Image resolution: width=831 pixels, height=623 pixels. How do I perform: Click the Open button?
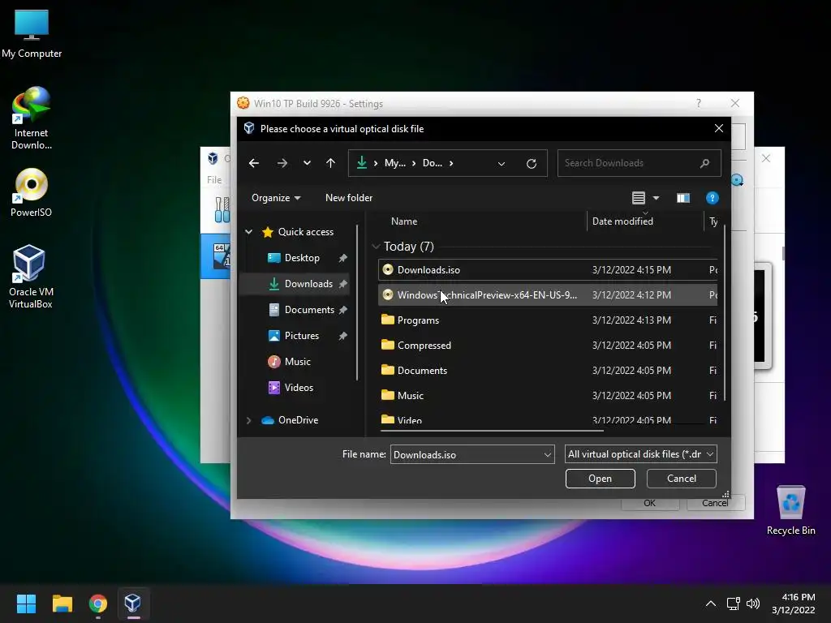point(600,479)
